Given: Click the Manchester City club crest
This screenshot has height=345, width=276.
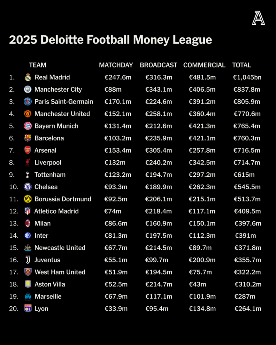Looking at the screenshot, I should [28, 89].
